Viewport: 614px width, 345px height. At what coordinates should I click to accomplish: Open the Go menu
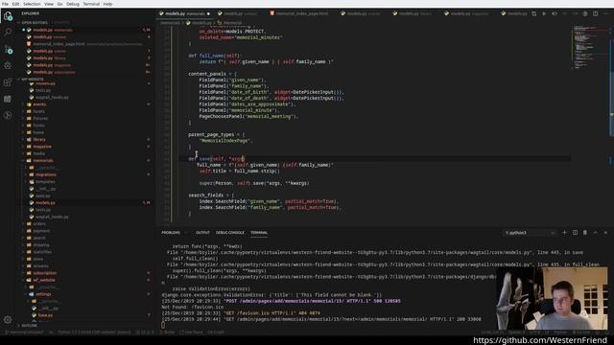click(59, 4)
